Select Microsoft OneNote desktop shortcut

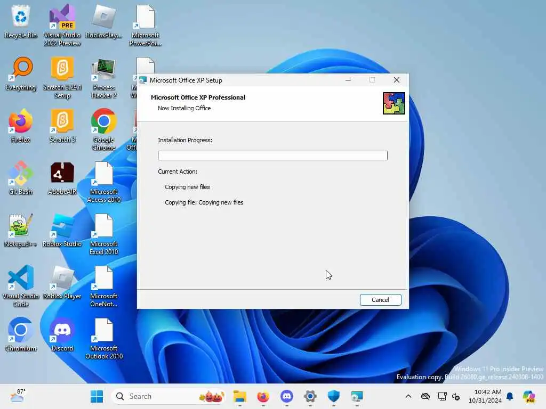click(104, 286)
